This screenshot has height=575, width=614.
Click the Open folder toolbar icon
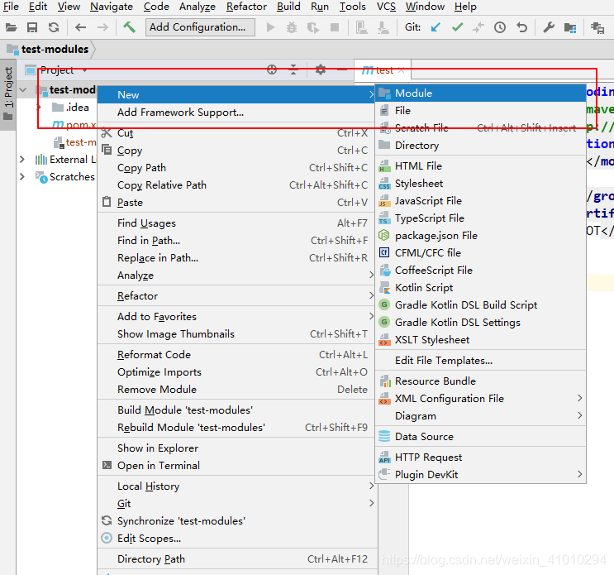click(11, 27)
